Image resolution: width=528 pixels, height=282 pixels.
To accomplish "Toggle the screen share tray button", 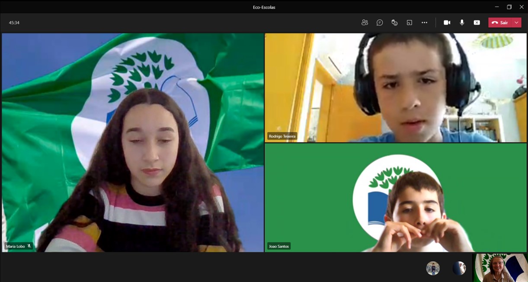I will (477, 22).
